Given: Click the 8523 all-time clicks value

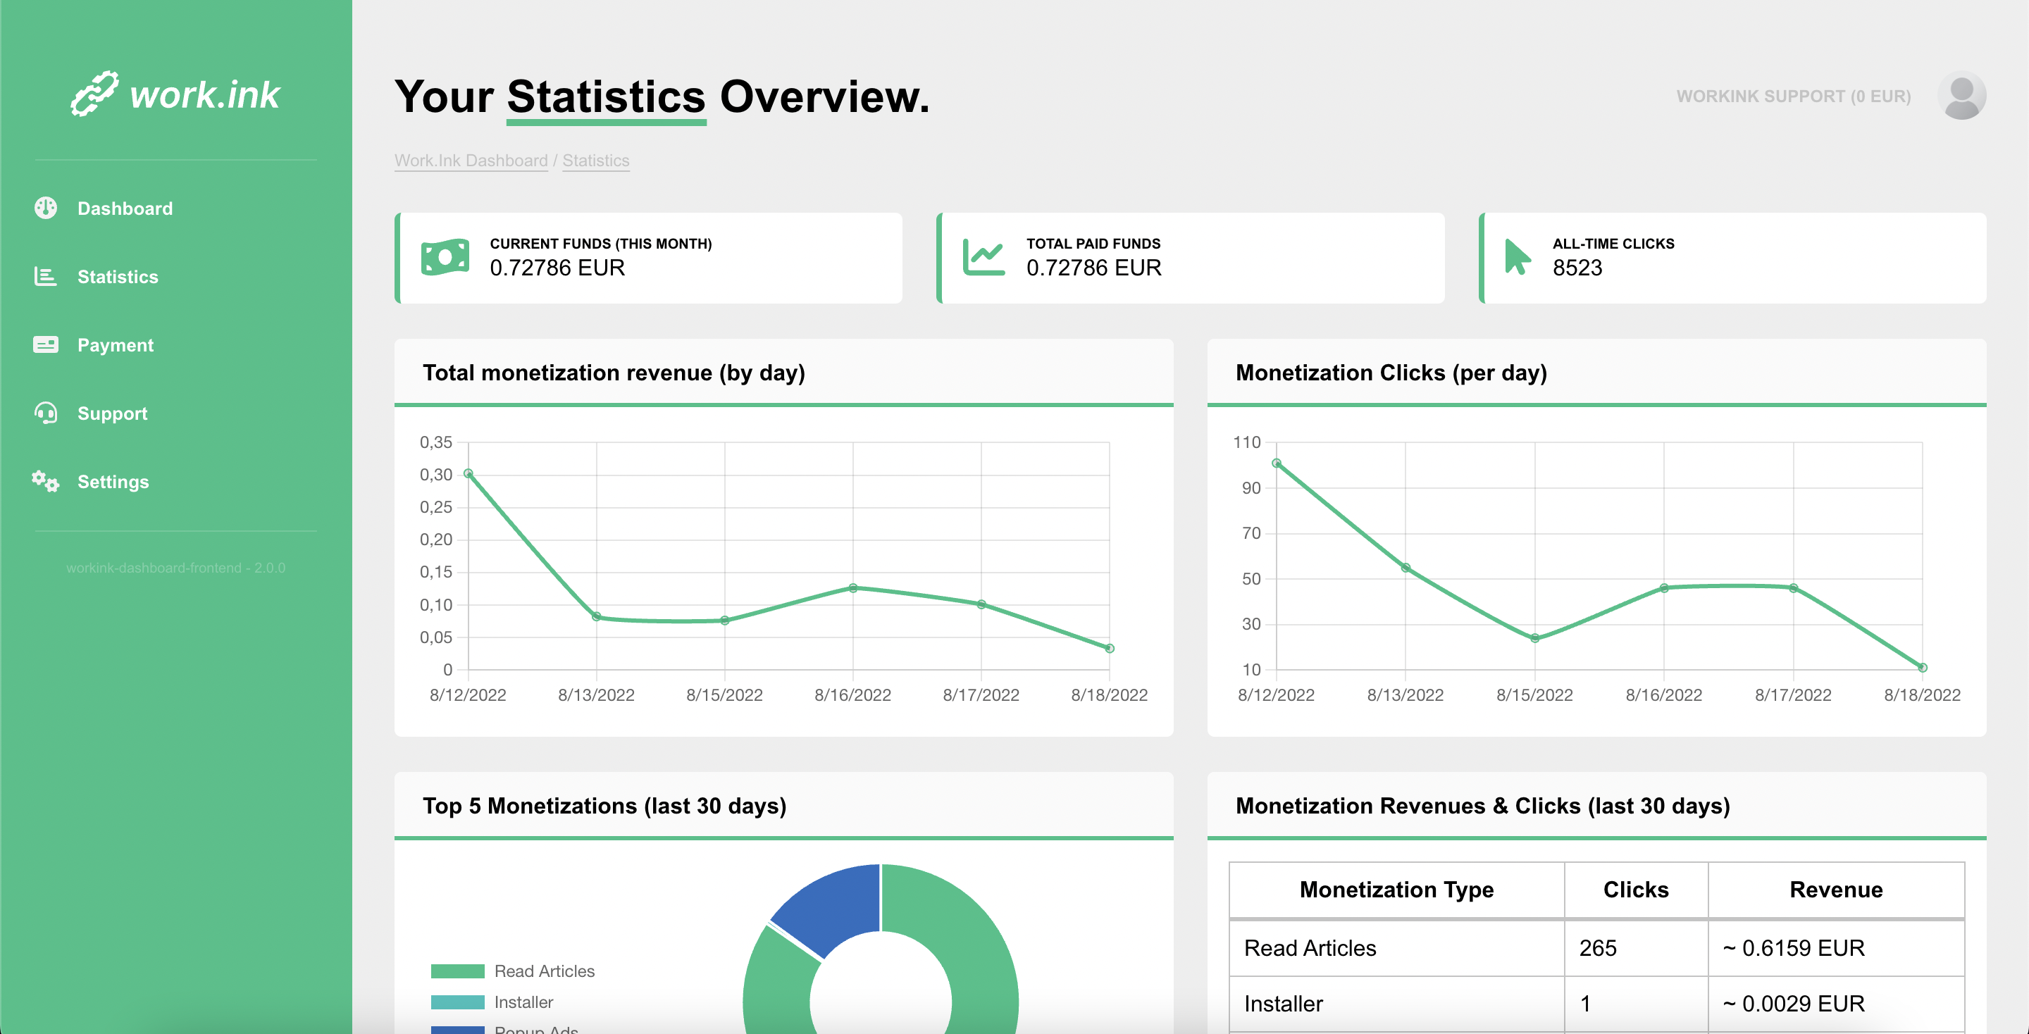Looking at the screenshot, I should [1577, 268].
